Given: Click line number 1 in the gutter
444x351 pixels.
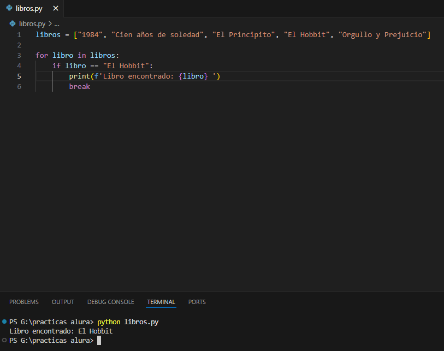Looking at the screenshot, I should click(19, 35).
